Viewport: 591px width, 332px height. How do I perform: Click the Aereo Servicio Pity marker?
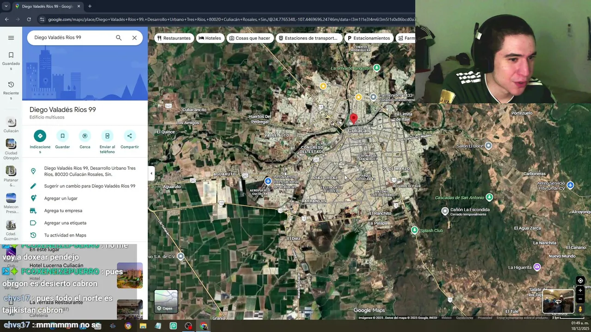pos(571,185)
